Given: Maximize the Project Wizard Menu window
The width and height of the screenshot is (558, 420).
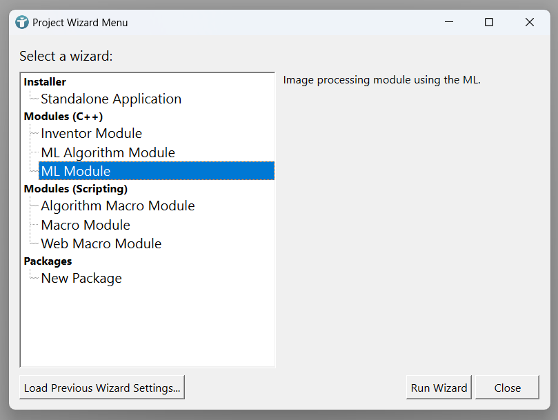Looking at the screenshot, I should coord(489,22).
